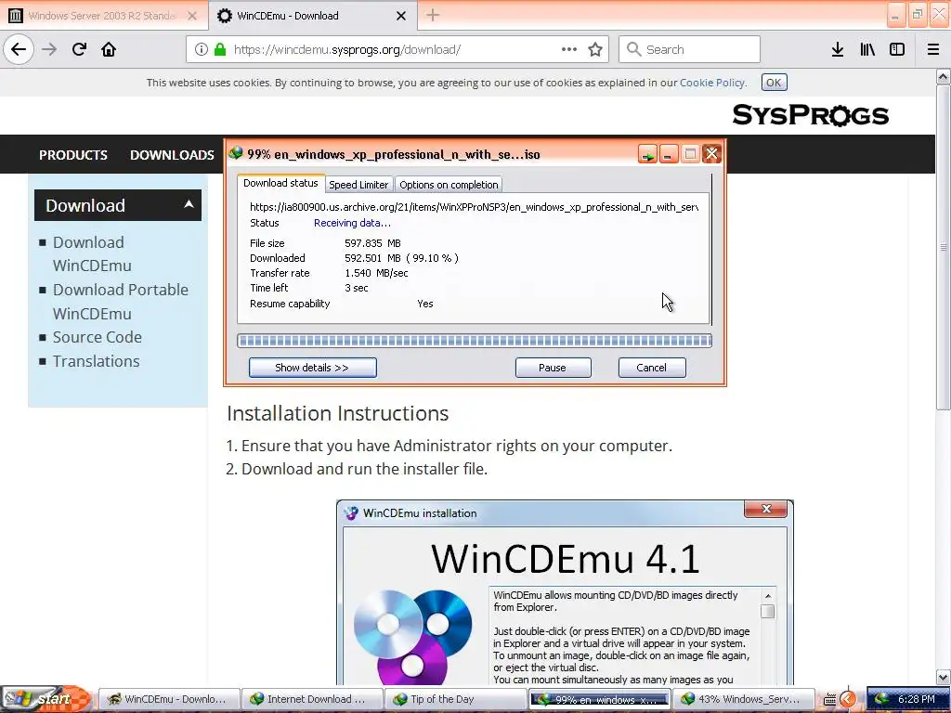Select the WinCDEmu - Download browser tab
Image resolution: width=951 pixels, height=713 pixels.
coord(313,16)
